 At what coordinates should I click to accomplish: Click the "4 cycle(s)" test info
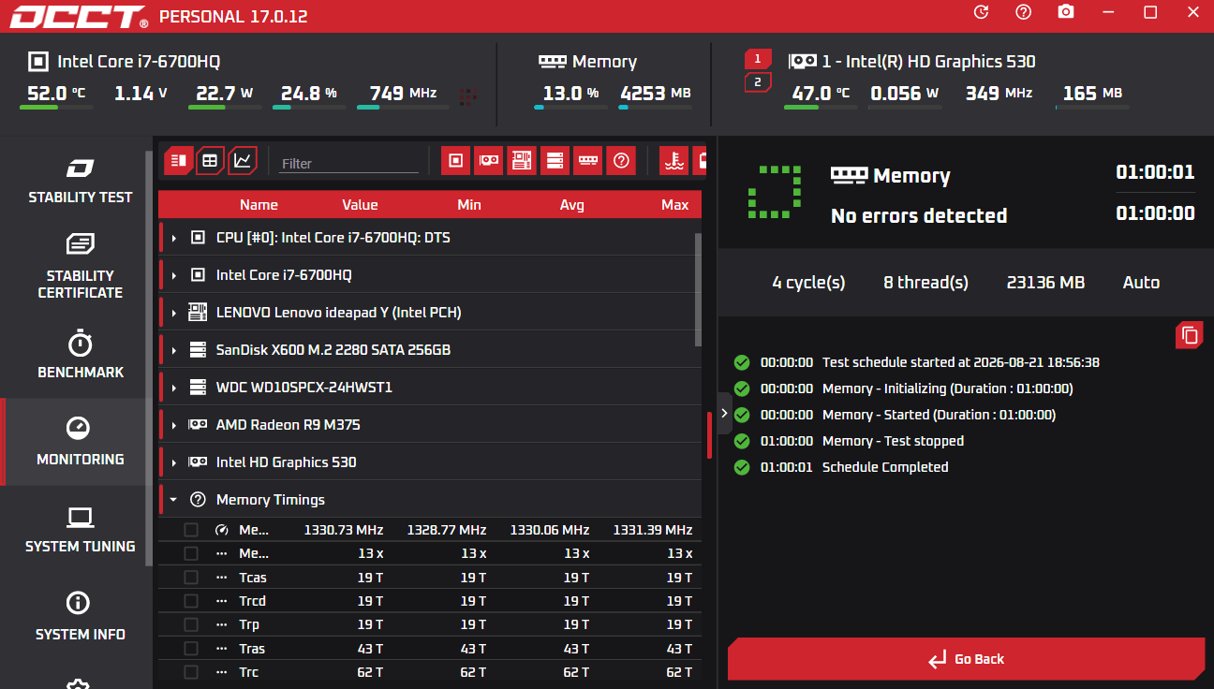pos(808,283)
